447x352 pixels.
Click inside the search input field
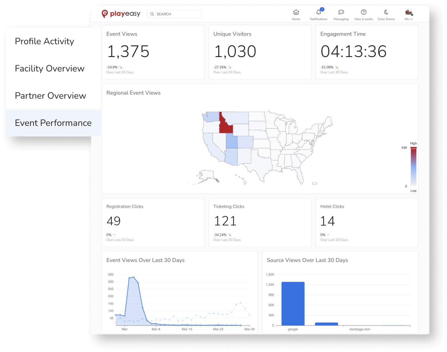(x=175, y=14)
